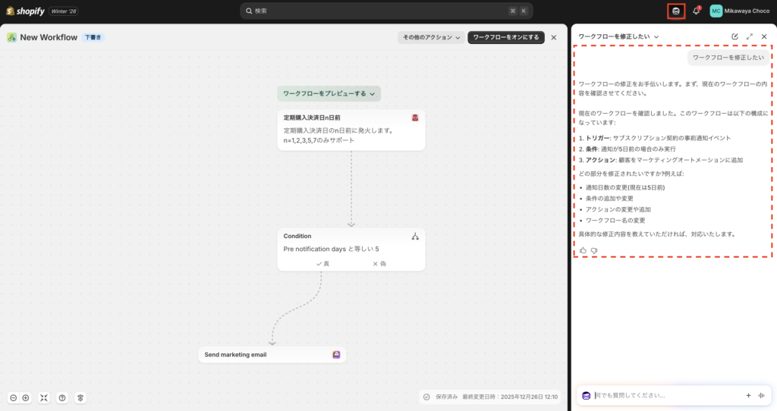
Task: Expand the assistant panel to full size
Action: click(750, 36)
